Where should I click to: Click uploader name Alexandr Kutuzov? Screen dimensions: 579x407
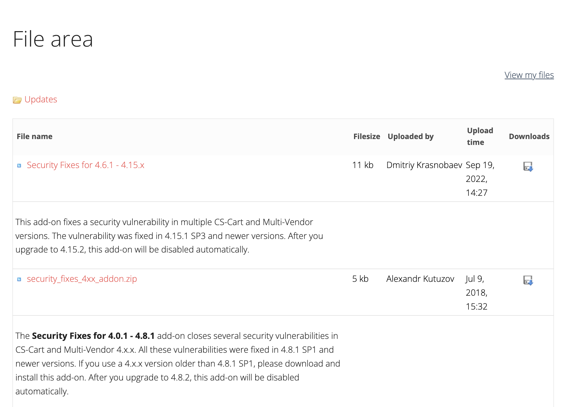coord(420,279)
